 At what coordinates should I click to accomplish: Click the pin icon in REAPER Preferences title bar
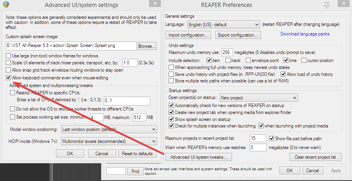pyautogui.click(x=327, y=5)
